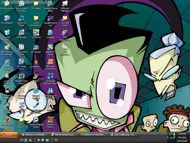Start audacity from the desktop
190x143 pixels.
point(36,63)
